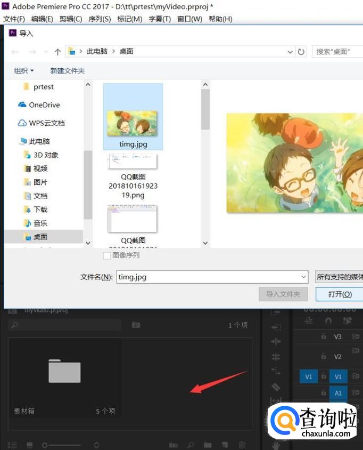Image resolution: width=363 pixels, height=450 pixels.
Task: Click the 打开(O) button
Action: tap(340, 294)
